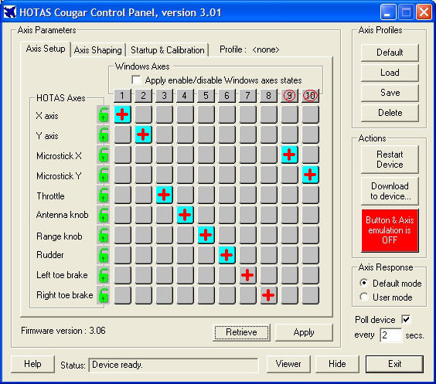
Task: Uncheck the Poll device checkbox
Action: (407, 319)
